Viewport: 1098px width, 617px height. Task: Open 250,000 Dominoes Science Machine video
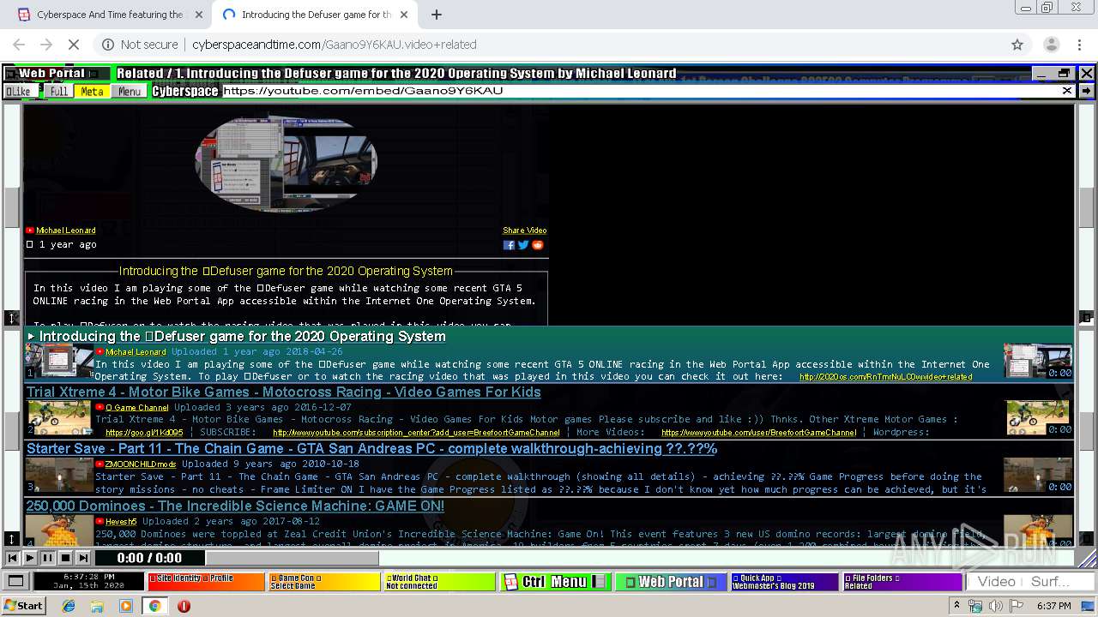pos(235,506)
